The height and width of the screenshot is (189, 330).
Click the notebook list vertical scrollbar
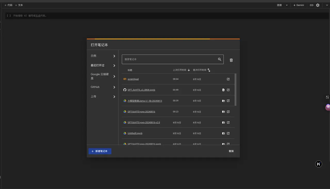tap(236, 90)
